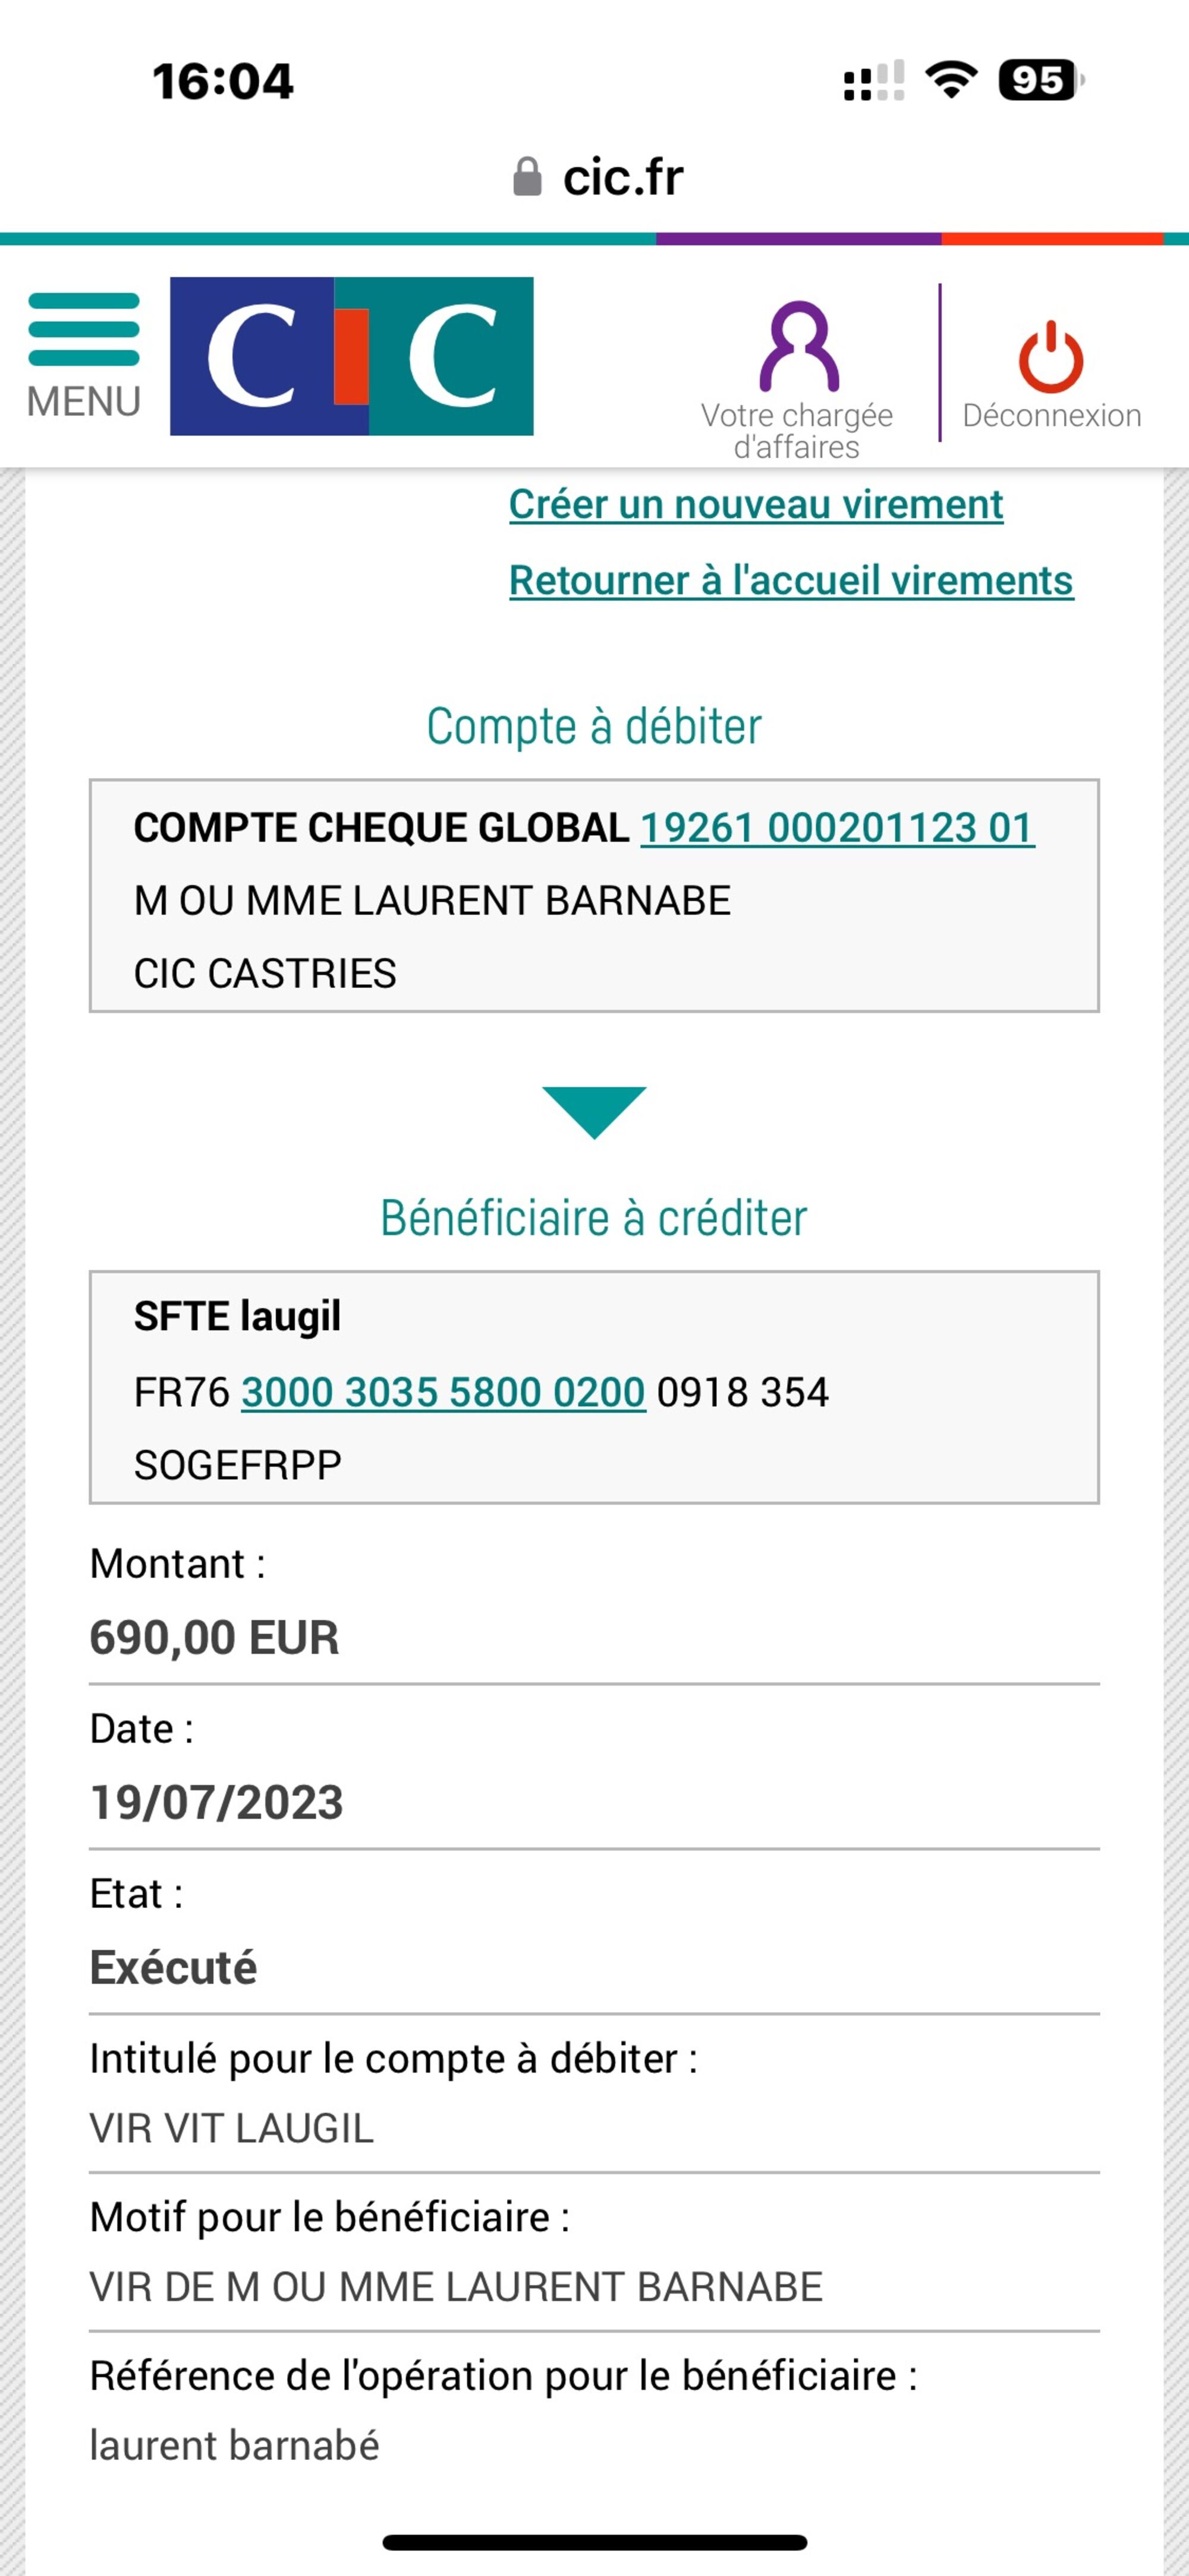Click Retourner à l'accueil virements link
The image size is (1189, 2576).
pyautogui.click(x=790, y=581)
